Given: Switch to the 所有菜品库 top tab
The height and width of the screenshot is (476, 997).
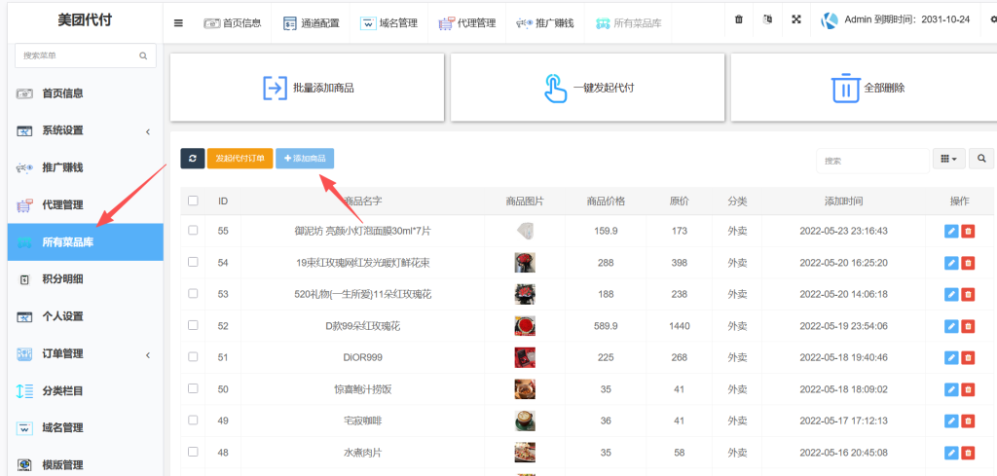Looking at the screenshot, I should coord(628,23).
